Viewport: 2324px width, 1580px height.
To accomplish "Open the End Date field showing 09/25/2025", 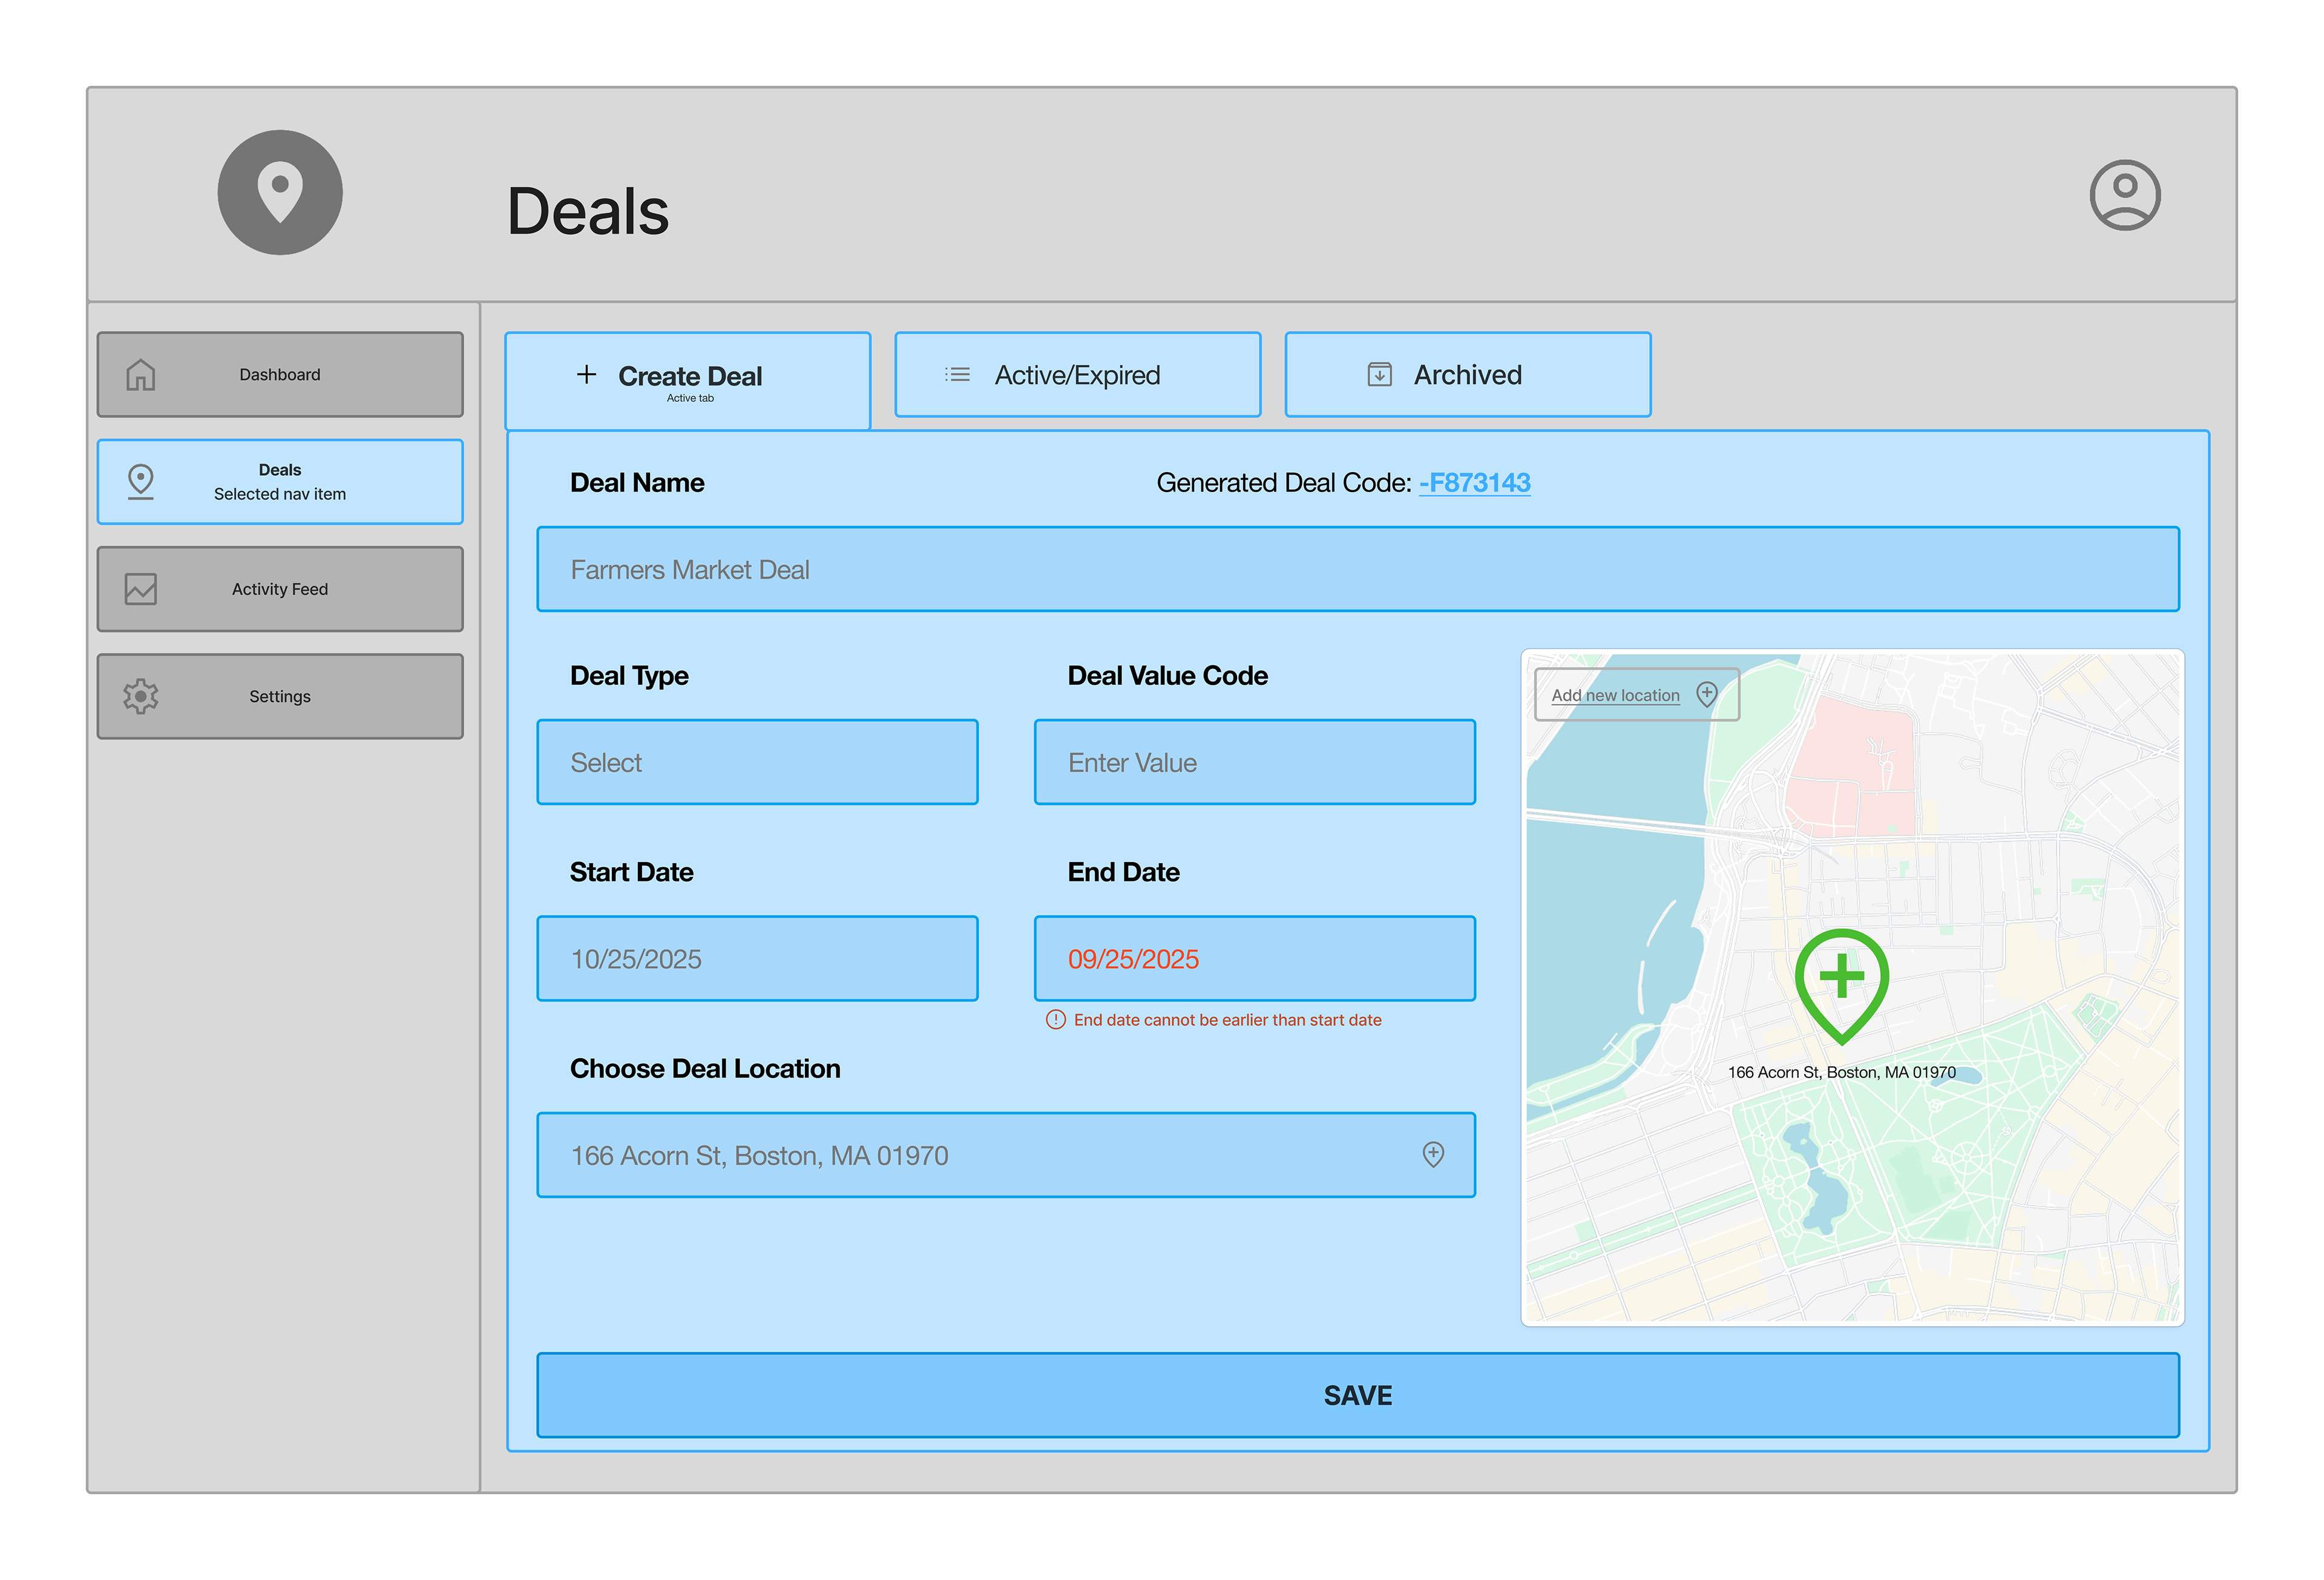I will tap(1254, 958).
